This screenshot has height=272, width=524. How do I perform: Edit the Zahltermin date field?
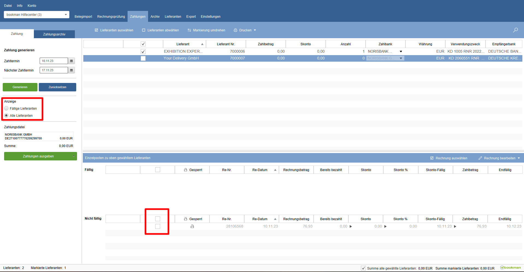click(x=54, y=61)
